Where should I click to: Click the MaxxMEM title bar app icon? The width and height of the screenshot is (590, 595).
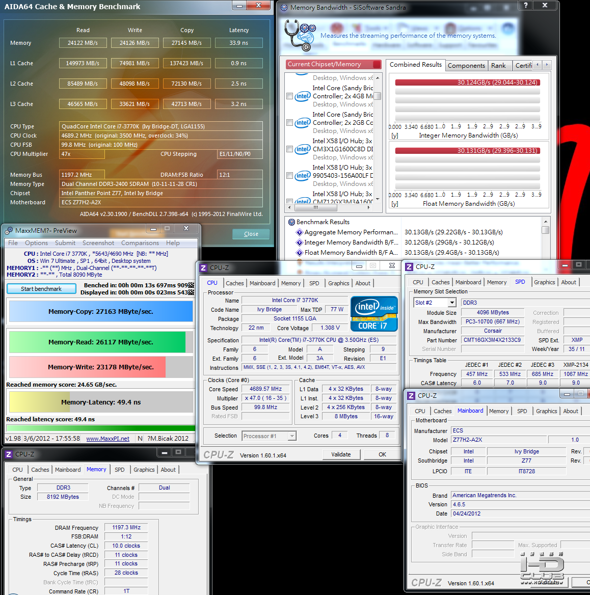pos(8,230)
